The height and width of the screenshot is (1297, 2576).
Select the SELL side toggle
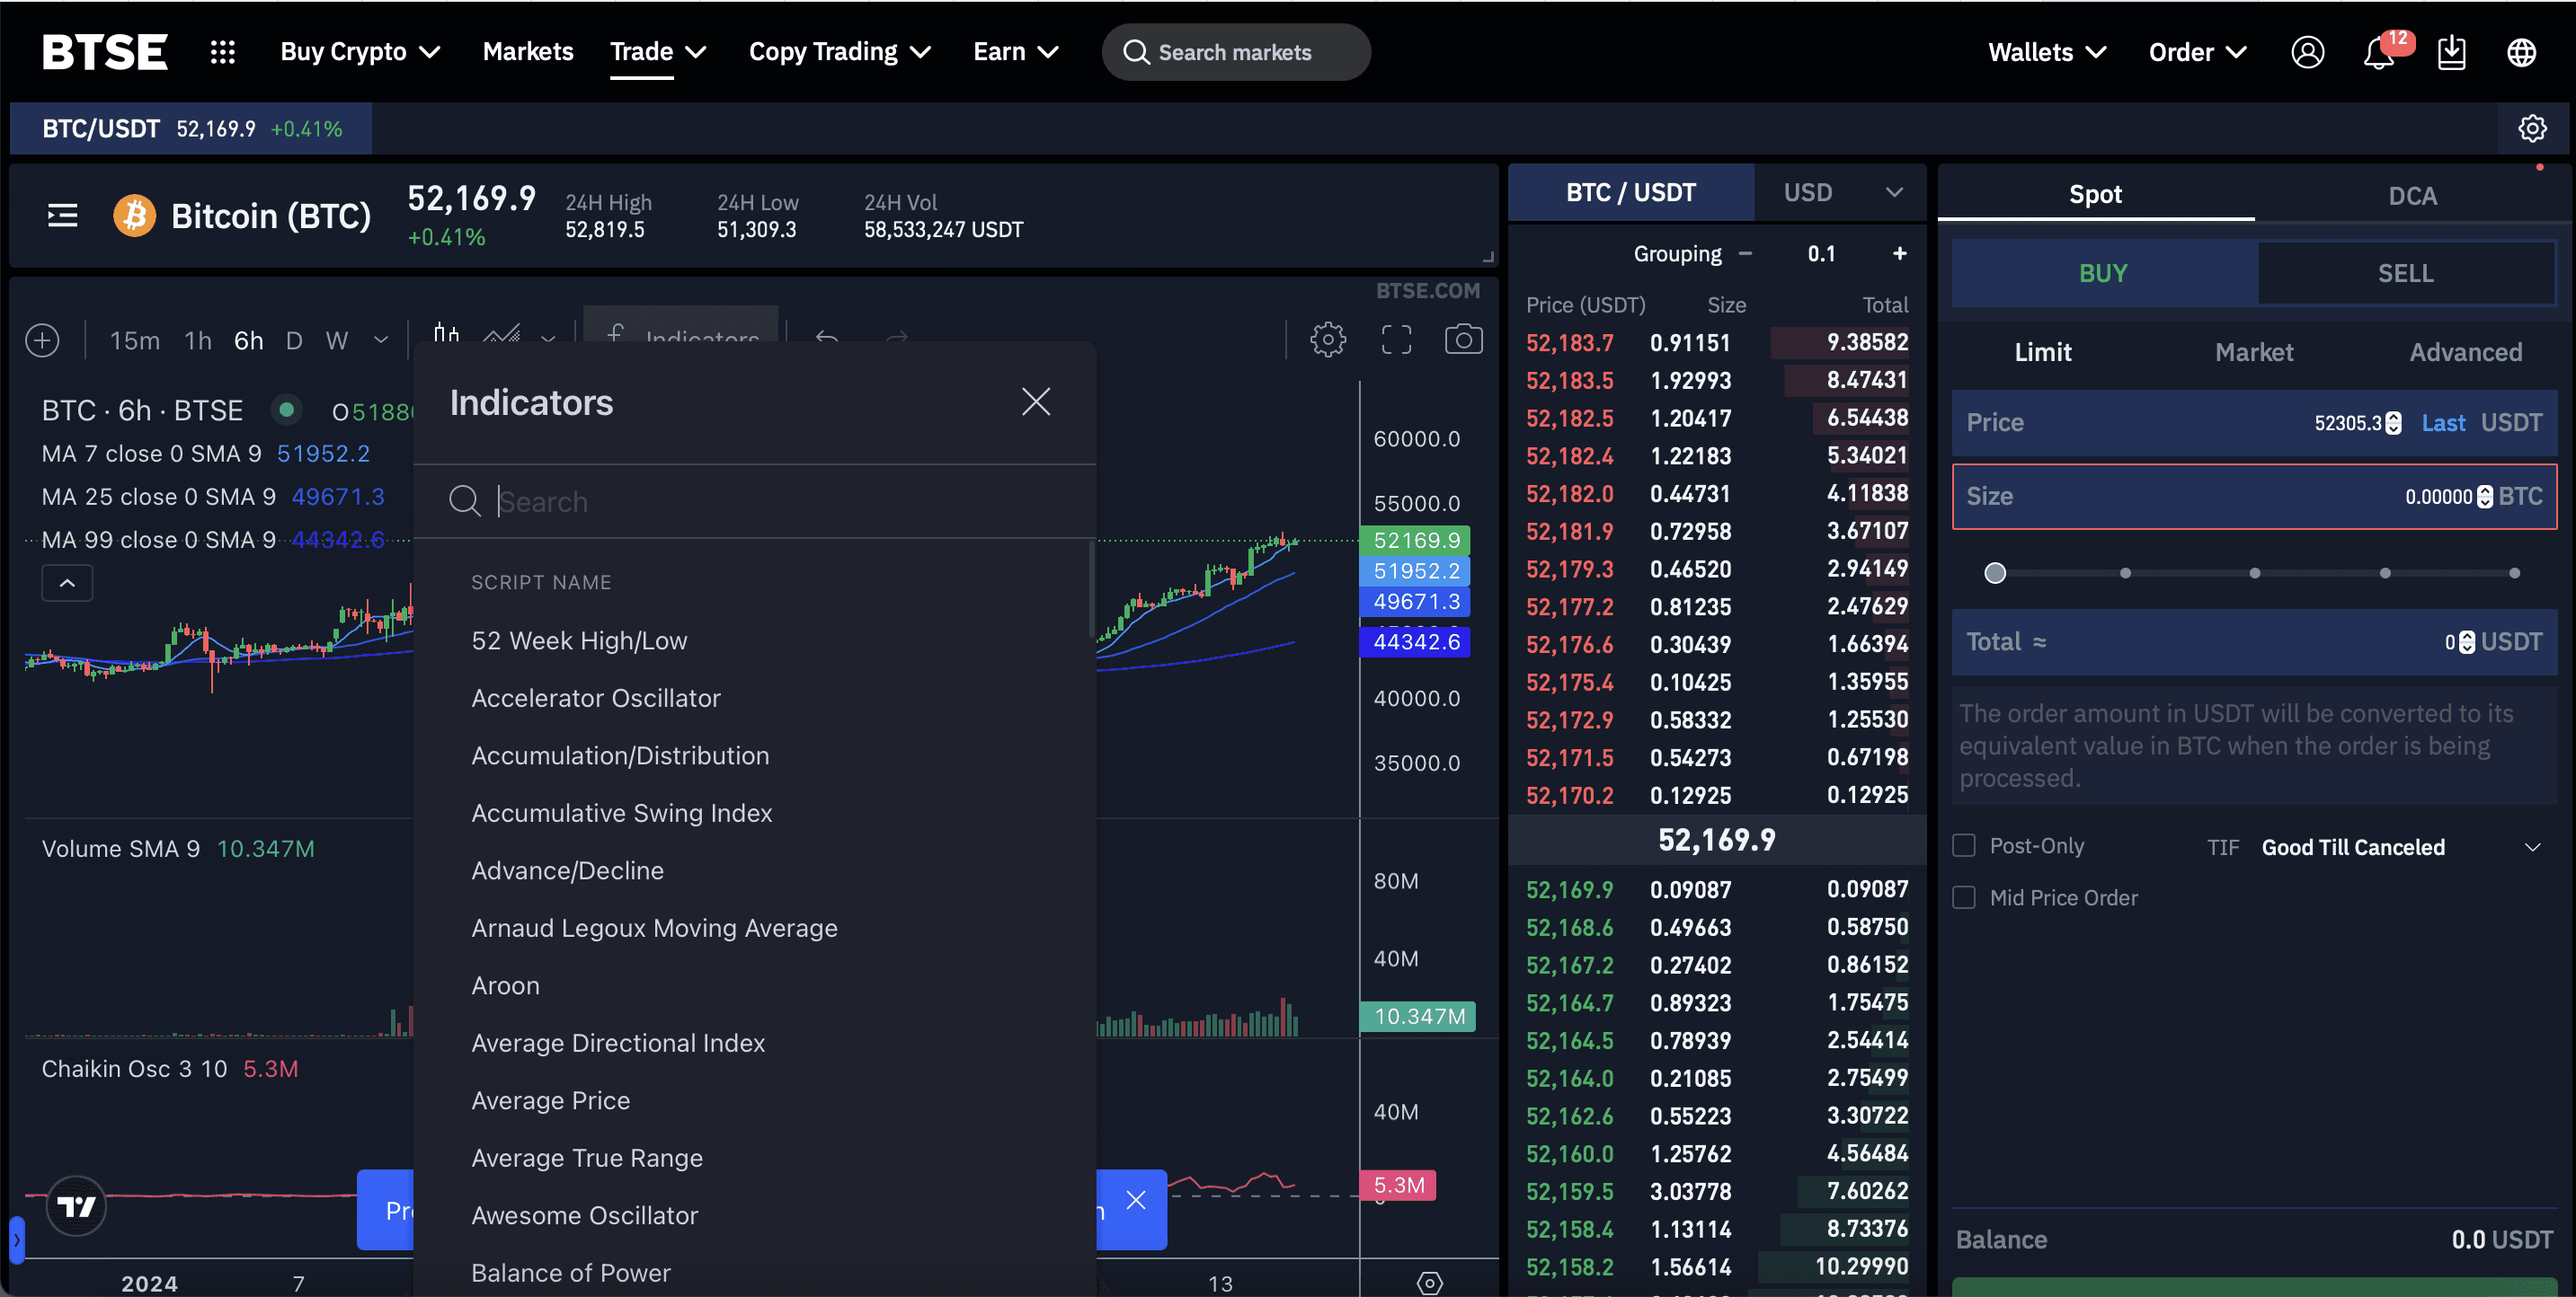2405,273
